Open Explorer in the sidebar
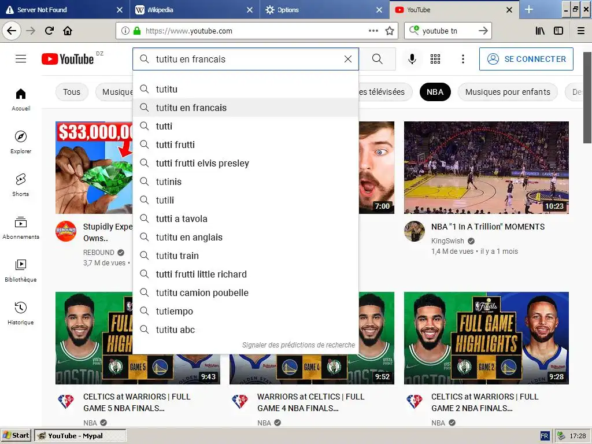The image size is (592, 444). 21,142
